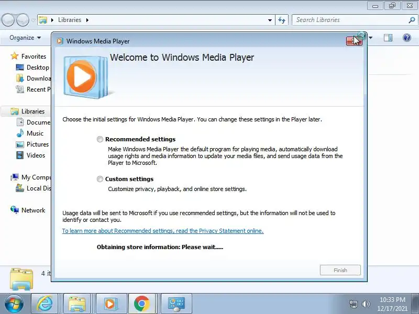Open the Music library

(35, 133)
